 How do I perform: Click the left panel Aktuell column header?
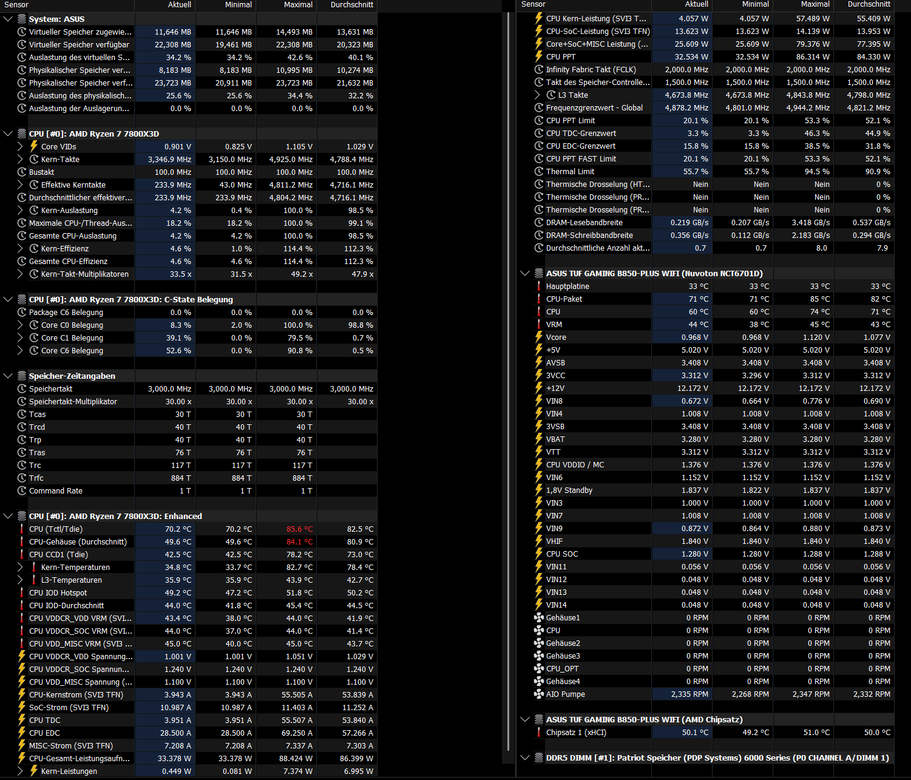point(165,5)
